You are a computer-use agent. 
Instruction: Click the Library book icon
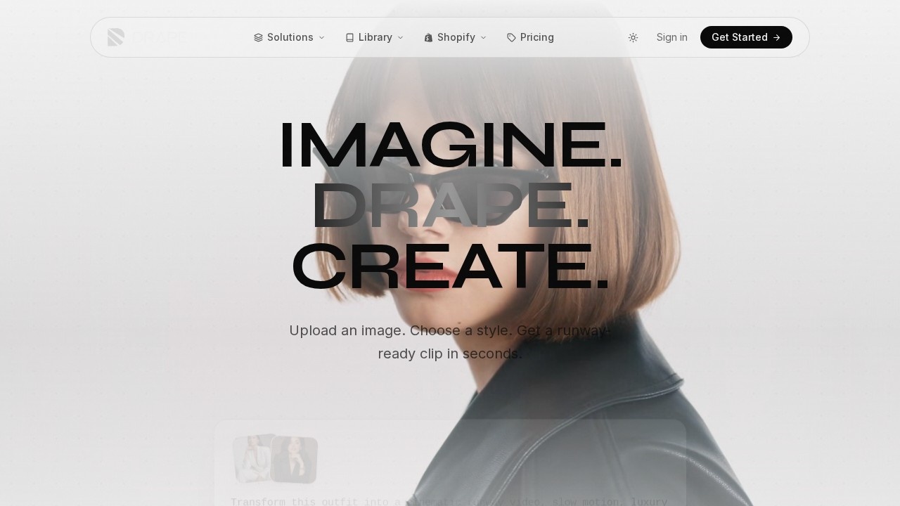349,37
